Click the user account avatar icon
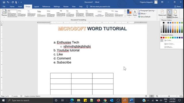Screen dimensions: 184x103 (156, 2)
